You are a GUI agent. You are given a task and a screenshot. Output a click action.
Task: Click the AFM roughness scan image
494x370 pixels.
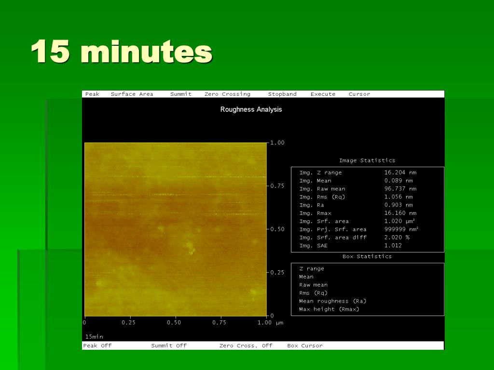tap(176, 229)
